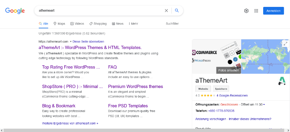Click the Google logo
Screen dimensions: 290x132
[x=15, y=11]
